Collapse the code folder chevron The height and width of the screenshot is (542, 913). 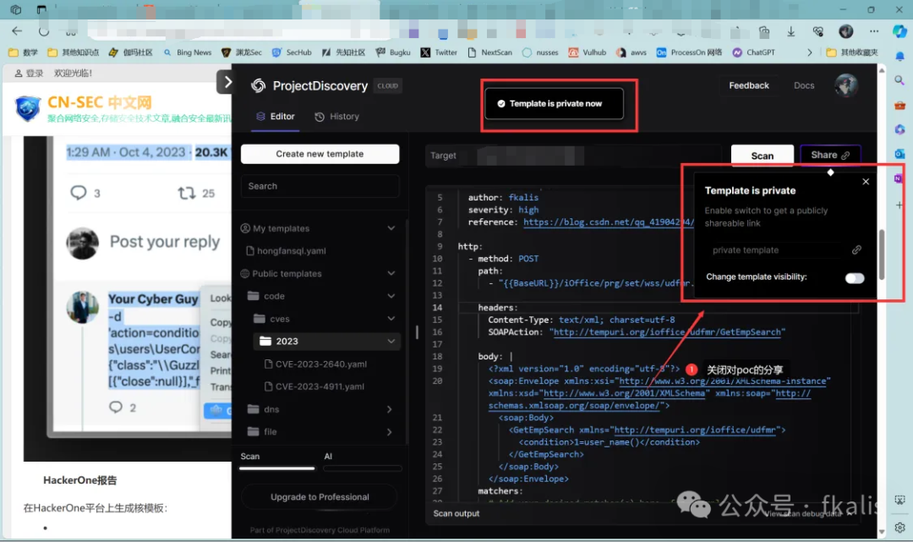coord(391,296)
